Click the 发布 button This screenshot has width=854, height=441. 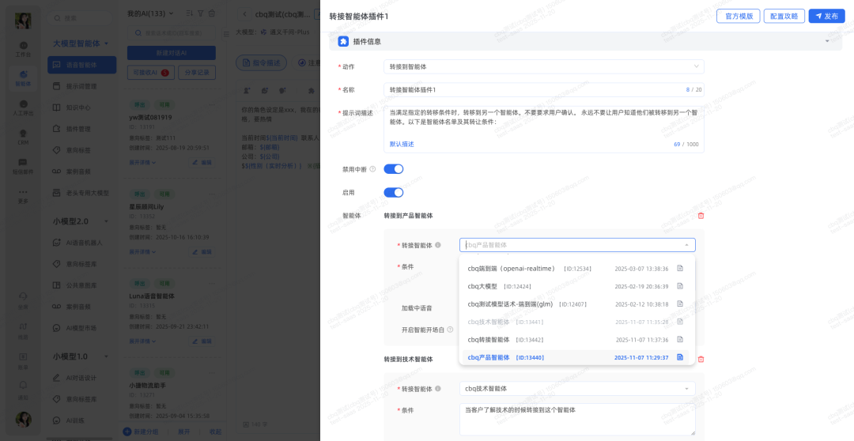pyautogui.click(x=826, y=16)
